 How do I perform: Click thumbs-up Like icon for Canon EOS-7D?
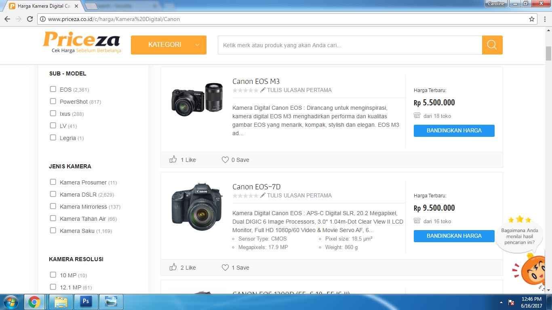(173, 267)
